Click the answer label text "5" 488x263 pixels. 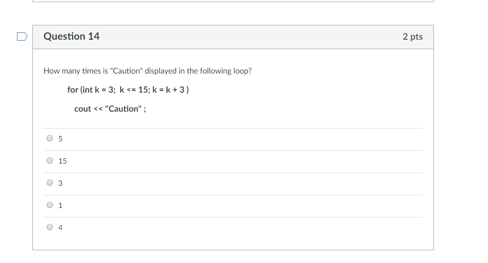click(x=60, y=139)
